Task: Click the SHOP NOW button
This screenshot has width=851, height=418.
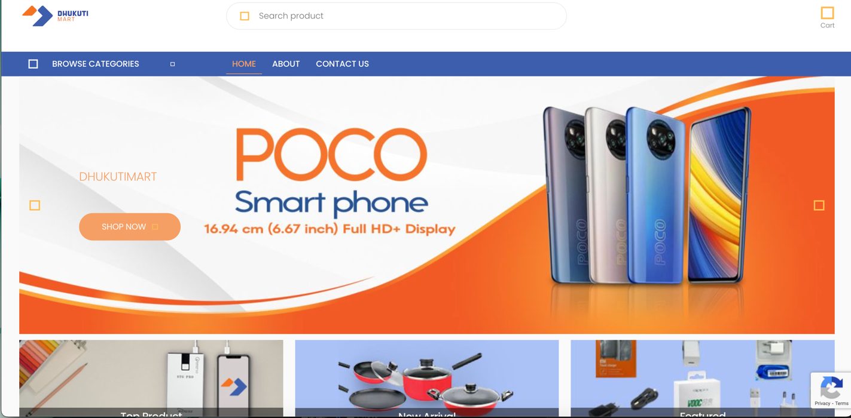Action: pos(130,227)
